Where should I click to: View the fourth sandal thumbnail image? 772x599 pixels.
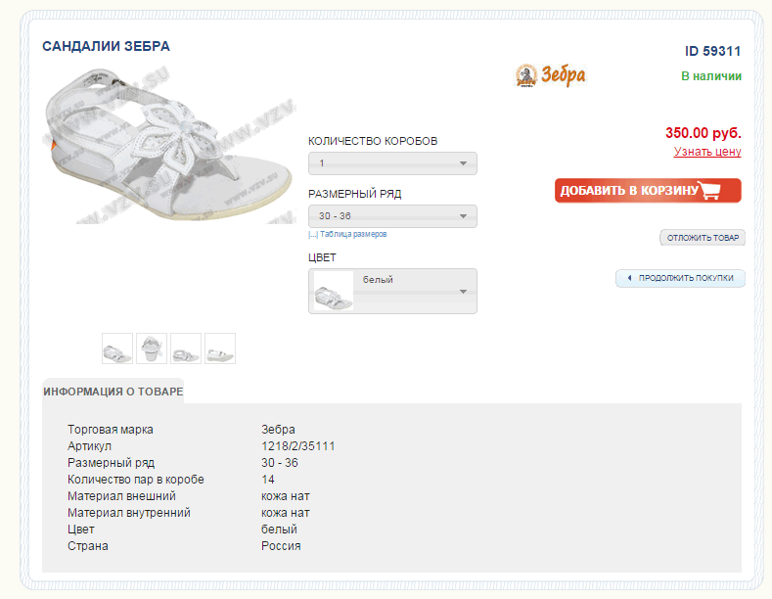[x=220, y=348]
